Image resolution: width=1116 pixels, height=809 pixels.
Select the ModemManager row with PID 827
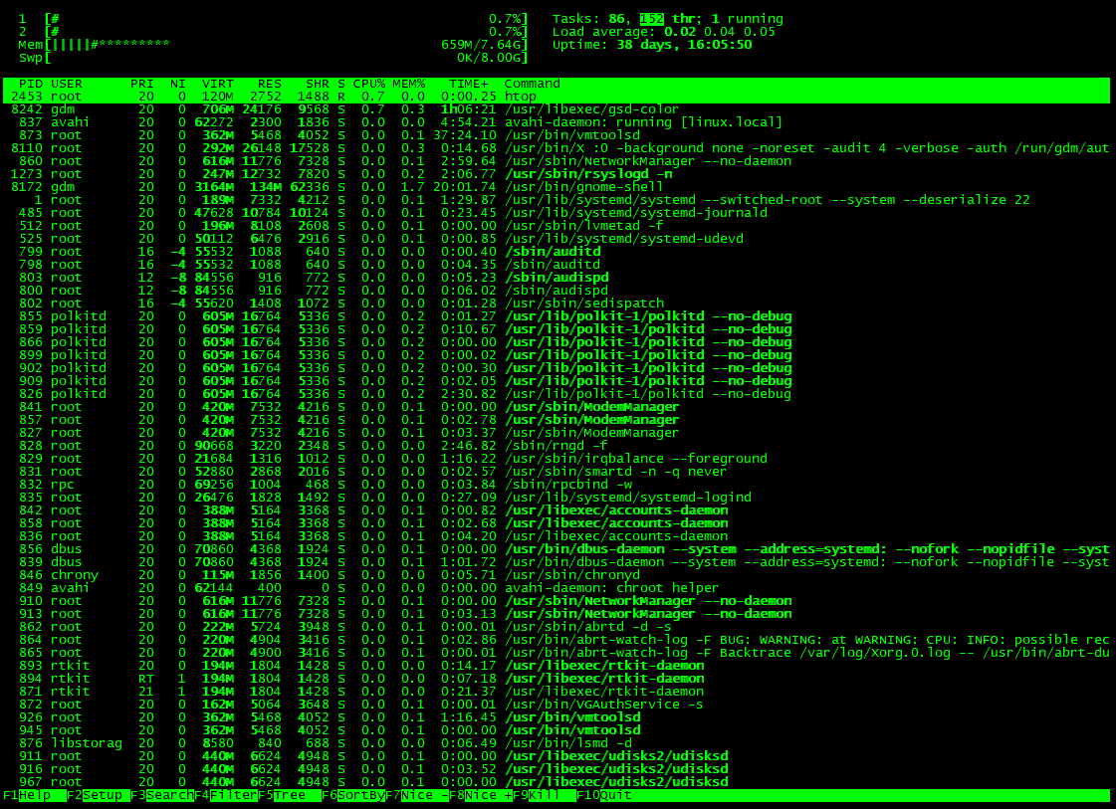point(557,433)
